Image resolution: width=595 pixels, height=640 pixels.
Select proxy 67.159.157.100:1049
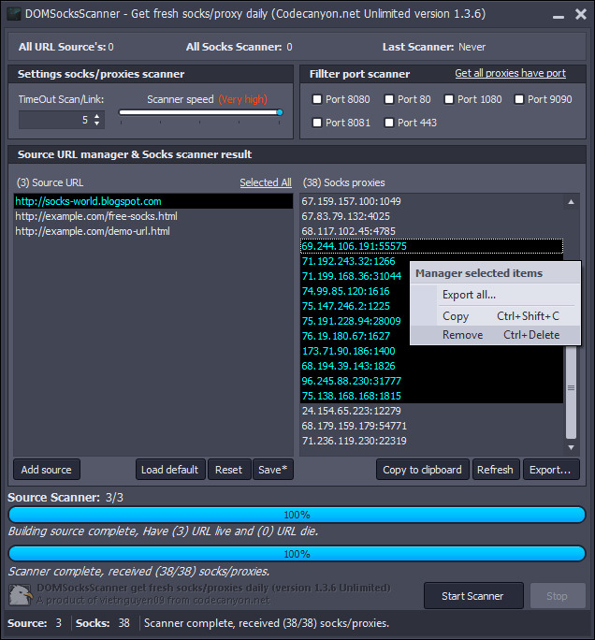pyautogui.click(x=432, y=201)
